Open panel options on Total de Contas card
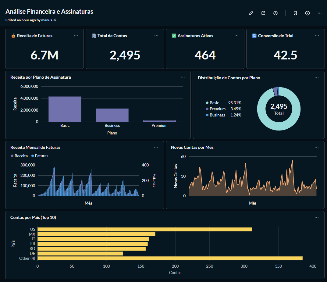 pyautogui.click(x=156, y=36)
